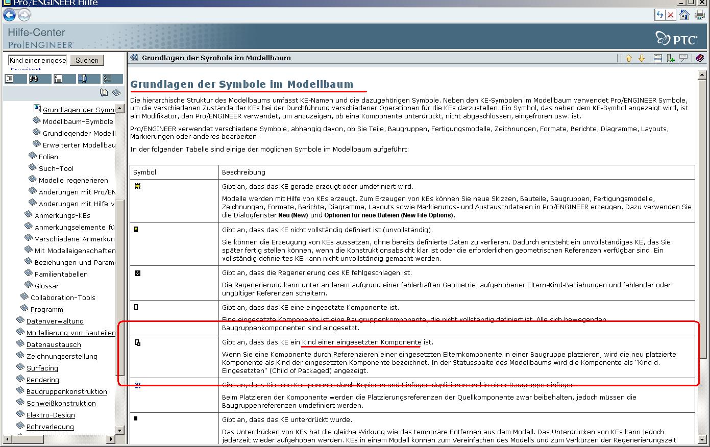
Task: Hide the navigation pane with double chevron
Action: click(134, 58)
